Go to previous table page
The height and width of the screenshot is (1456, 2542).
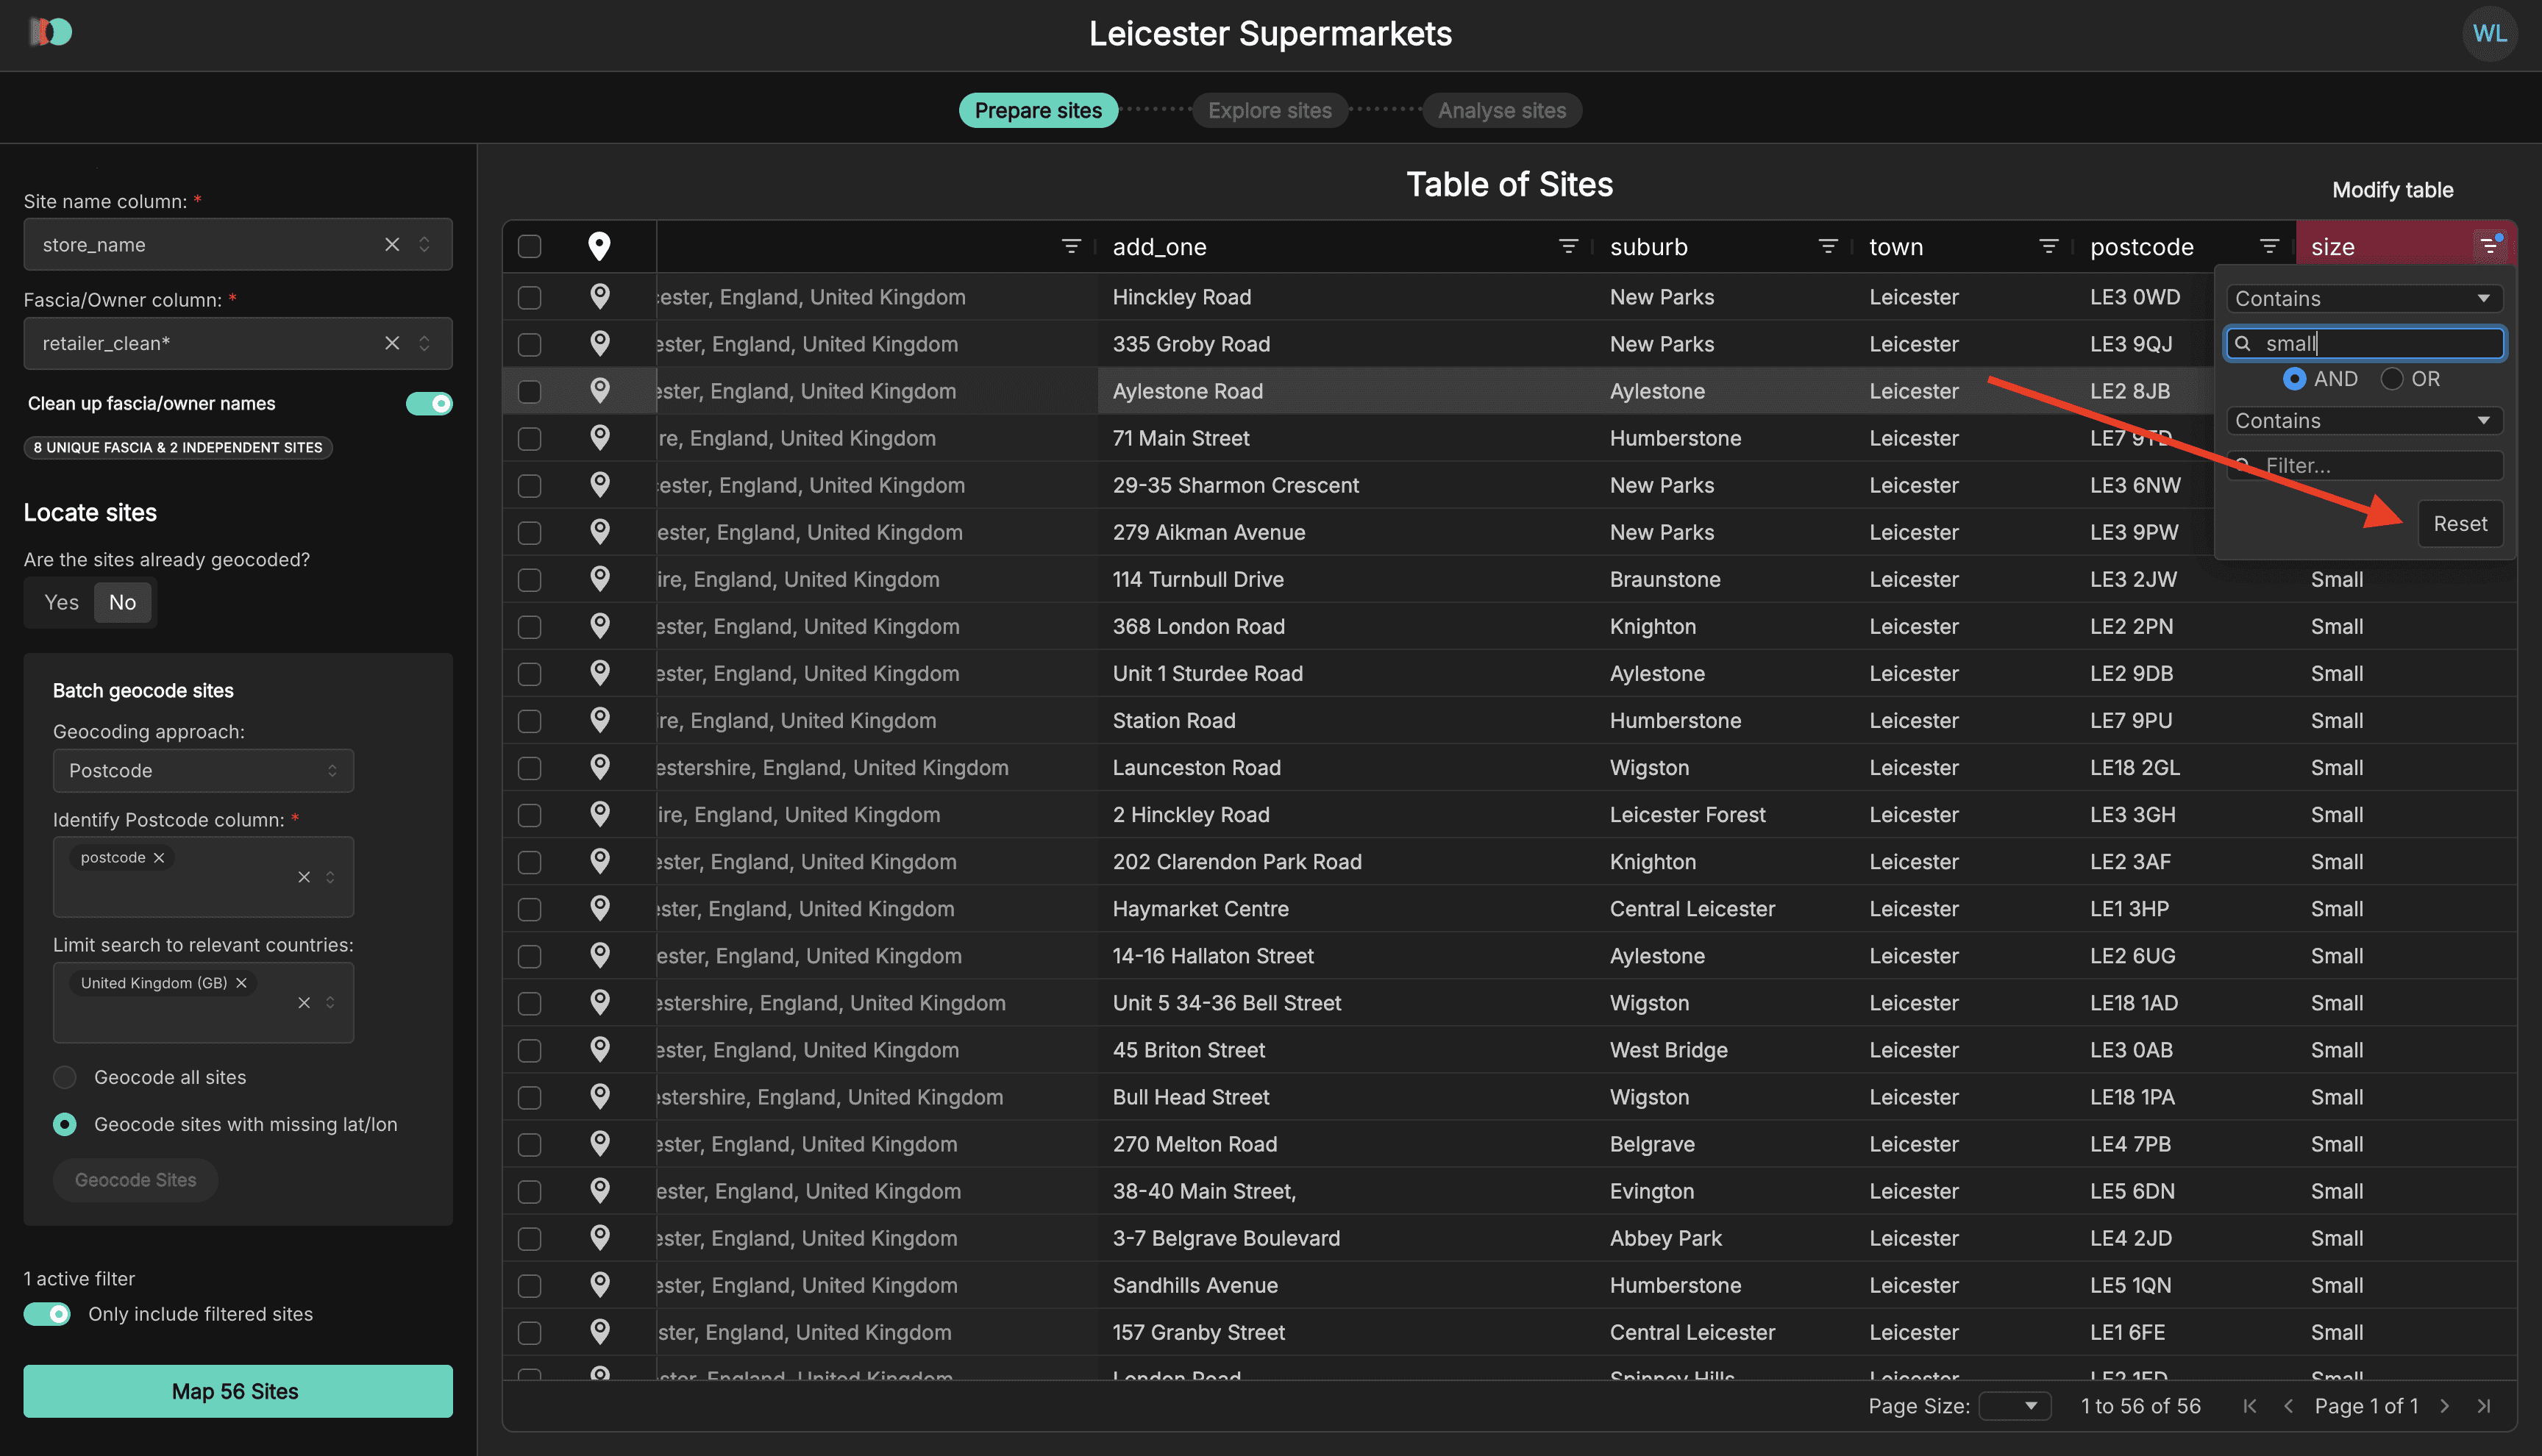click(2288, 1406)
